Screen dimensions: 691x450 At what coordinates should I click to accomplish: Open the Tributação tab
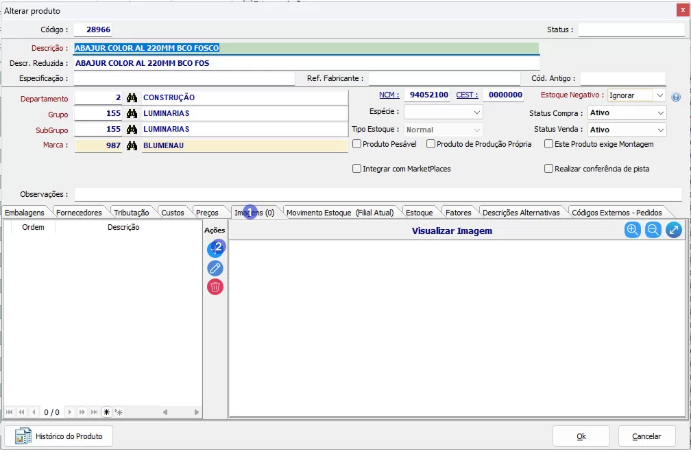coord(131,213)
